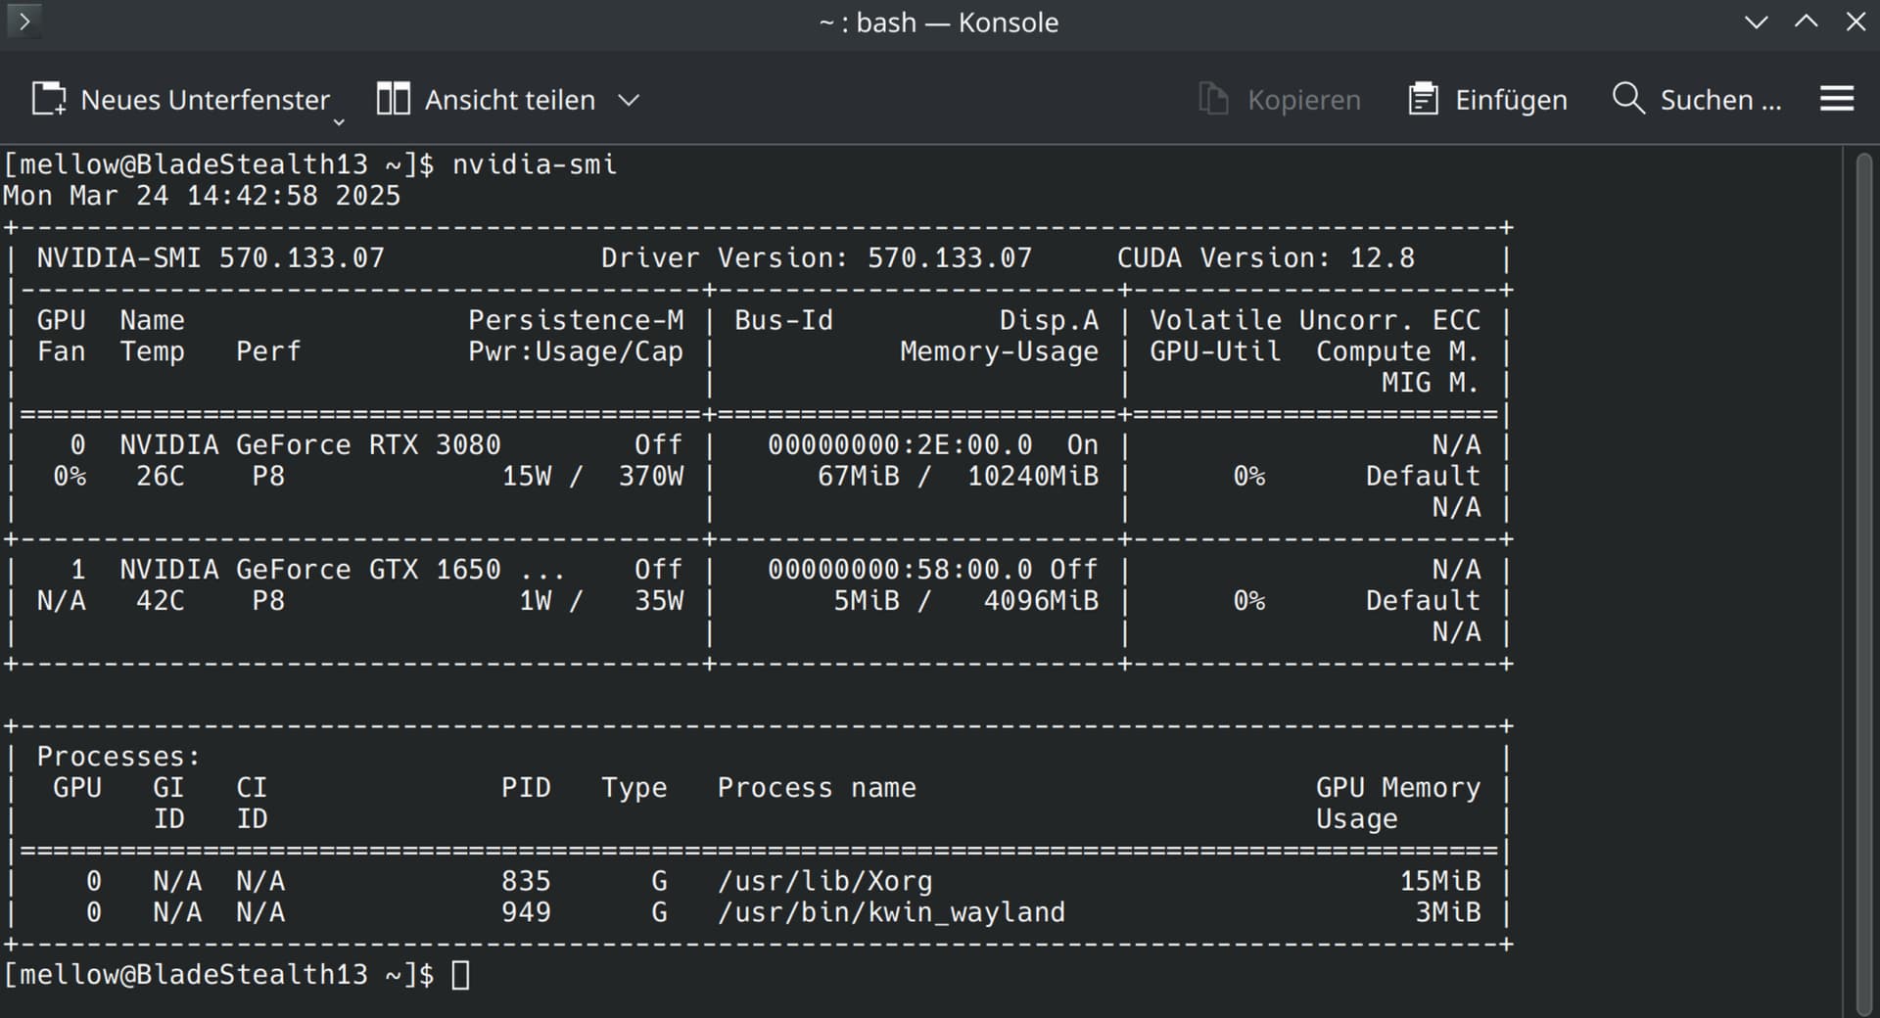1880x1018 pixels.
Task: Click memory used "67MiB"
Action: click(859, 477)
